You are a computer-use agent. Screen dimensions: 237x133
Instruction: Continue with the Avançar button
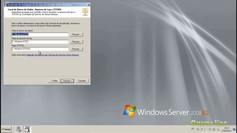67,81
